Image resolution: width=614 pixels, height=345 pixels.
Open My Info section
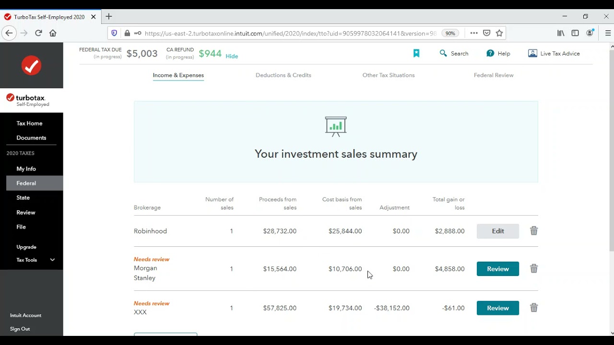tap(26, 169)
